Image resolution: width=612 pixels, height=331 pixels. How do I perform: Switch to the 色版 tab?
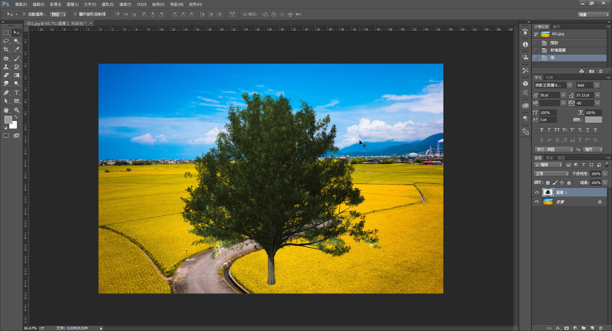[550, 158]
